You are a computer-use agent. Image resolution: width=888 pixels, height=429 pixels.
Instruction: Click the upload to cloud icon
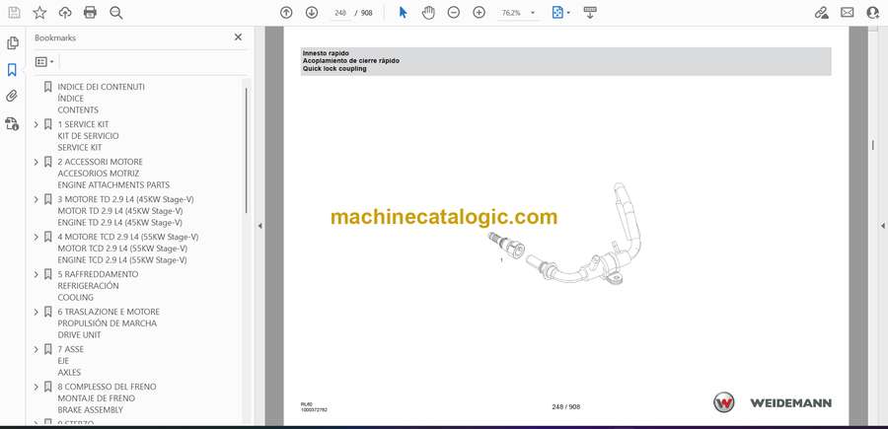[65, 13]
